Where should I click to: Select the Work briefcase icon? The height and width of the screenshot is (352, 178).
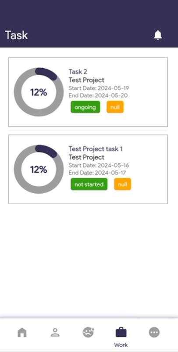coord(121,332)
